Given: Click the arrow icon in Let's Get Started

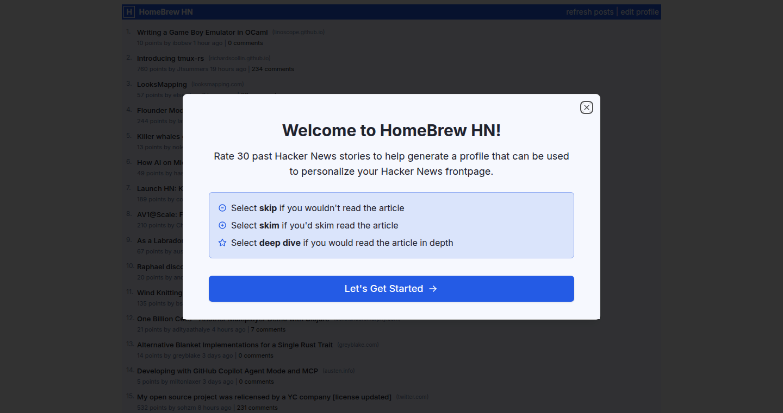Looking at the screenshot, I should coord(433,289).
